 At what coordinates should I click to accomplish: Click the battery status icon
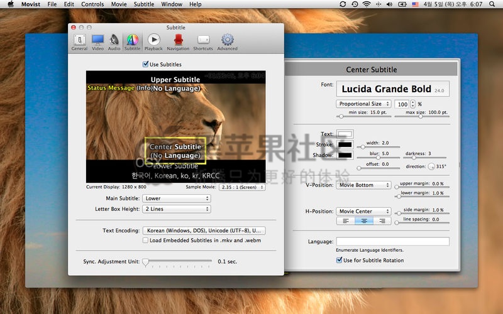tap(402, 4)
